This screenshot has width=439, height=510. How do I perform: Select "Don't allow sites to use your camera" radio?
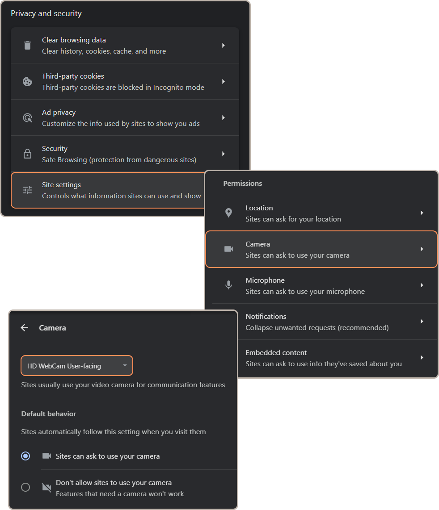(25, 487)
